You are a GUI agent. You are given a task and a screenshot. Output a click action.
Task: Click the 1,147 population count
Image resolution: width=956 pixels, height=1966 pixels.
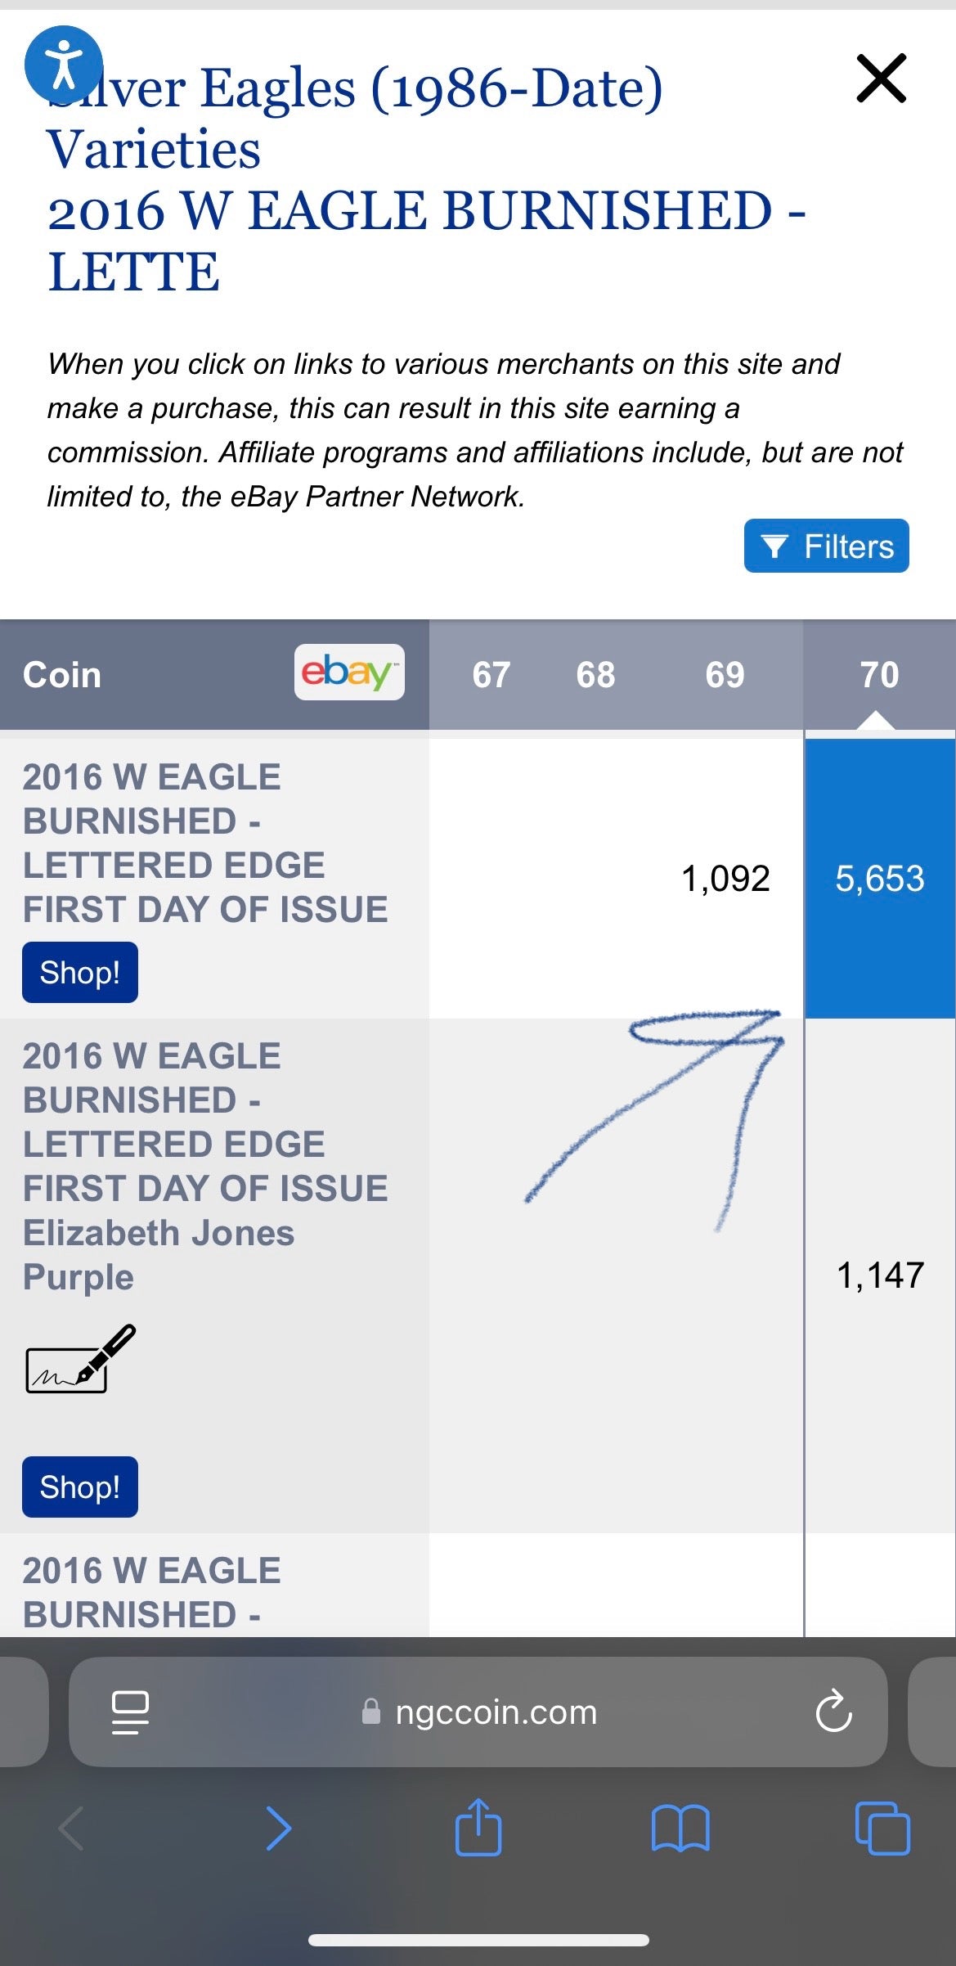tap(880, 1275)
